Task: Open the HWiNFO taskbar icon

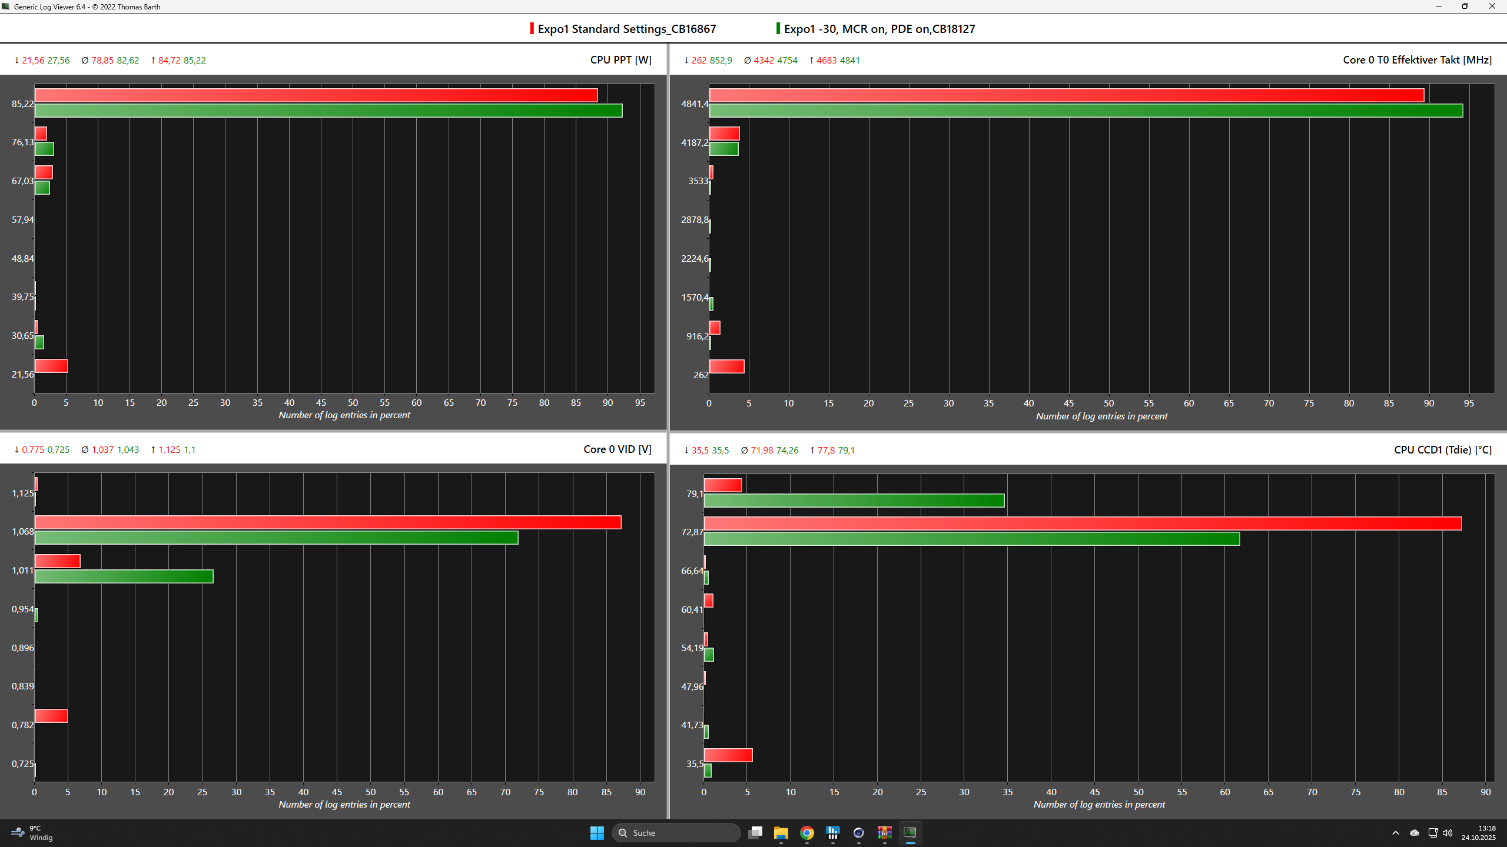Action: [833, 832]
